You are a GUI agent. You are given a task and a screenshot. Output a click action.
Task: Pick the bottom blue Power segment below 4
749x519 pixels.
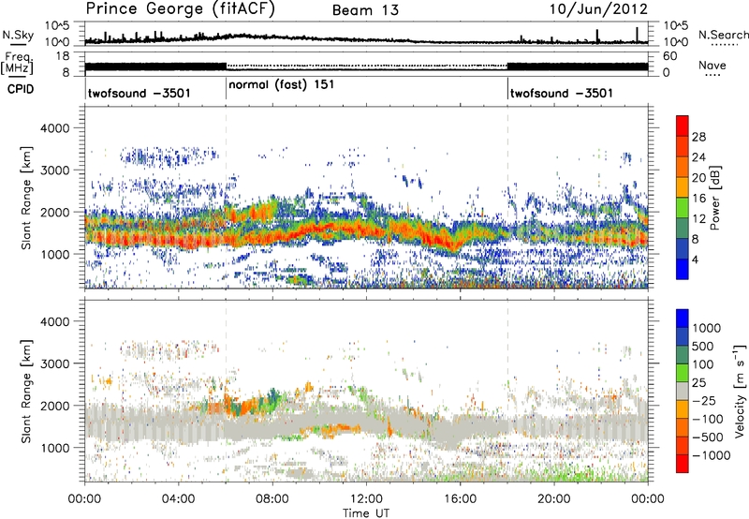[x=683, y=270]
